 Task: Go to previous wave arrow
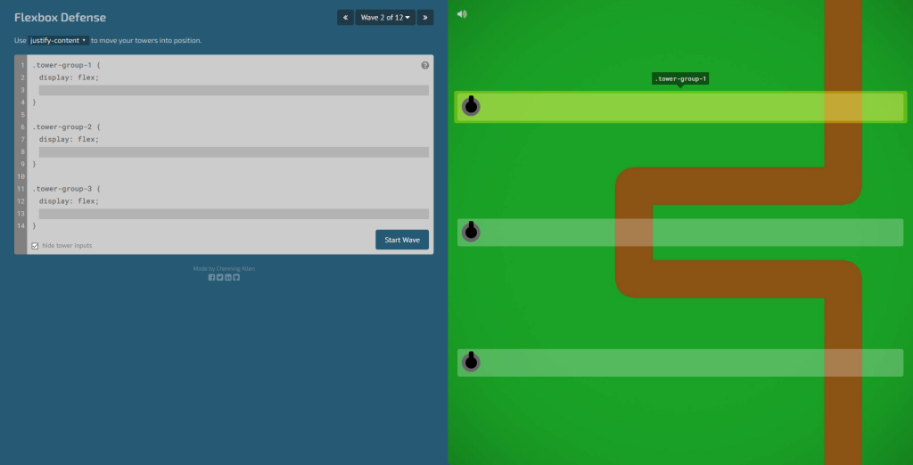[345, 18]
